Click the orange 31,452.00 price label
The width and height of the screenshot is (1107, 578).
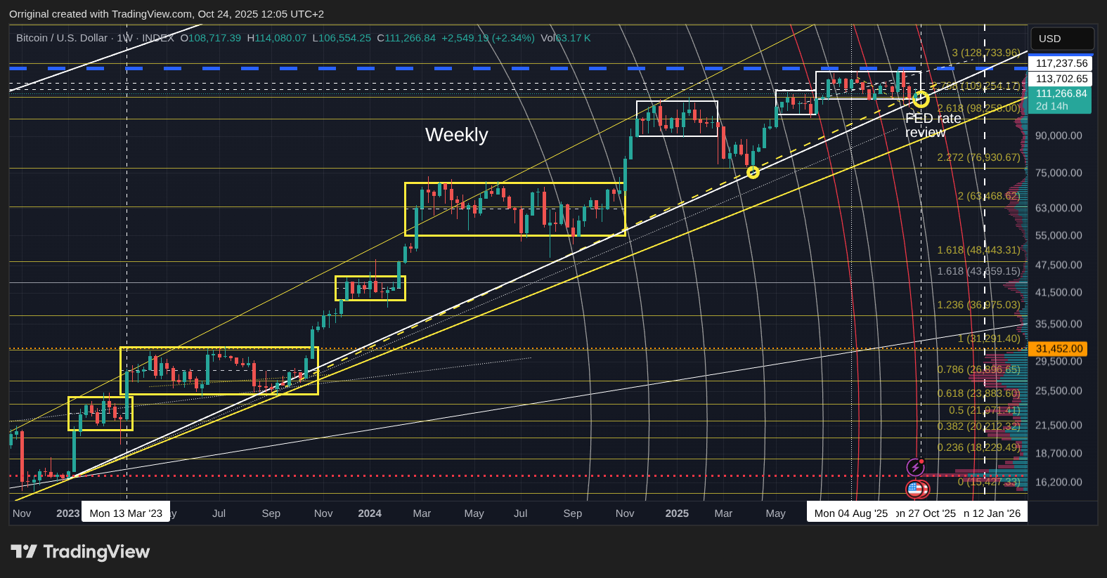pos(1059,348)
